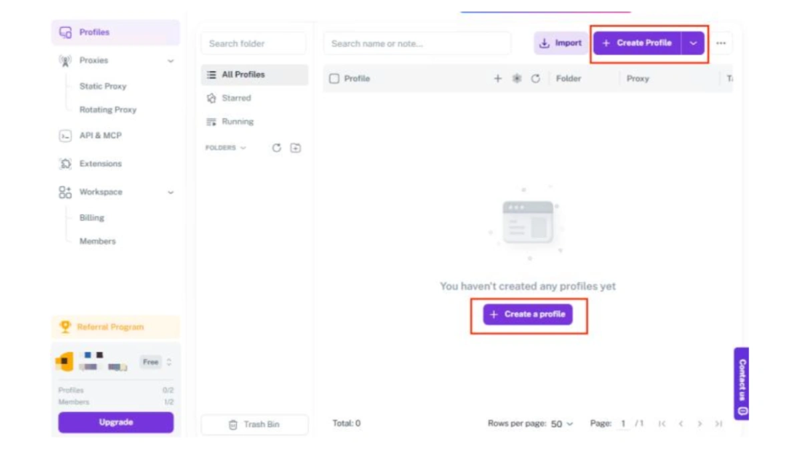
Task: Collapse the Workspace sidebar section
Action: click(170, 192)
